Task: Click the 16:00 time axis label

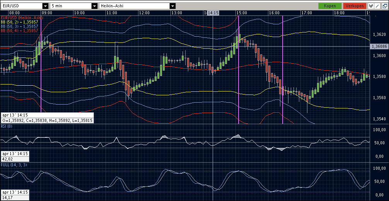Action: coord(274,13)
